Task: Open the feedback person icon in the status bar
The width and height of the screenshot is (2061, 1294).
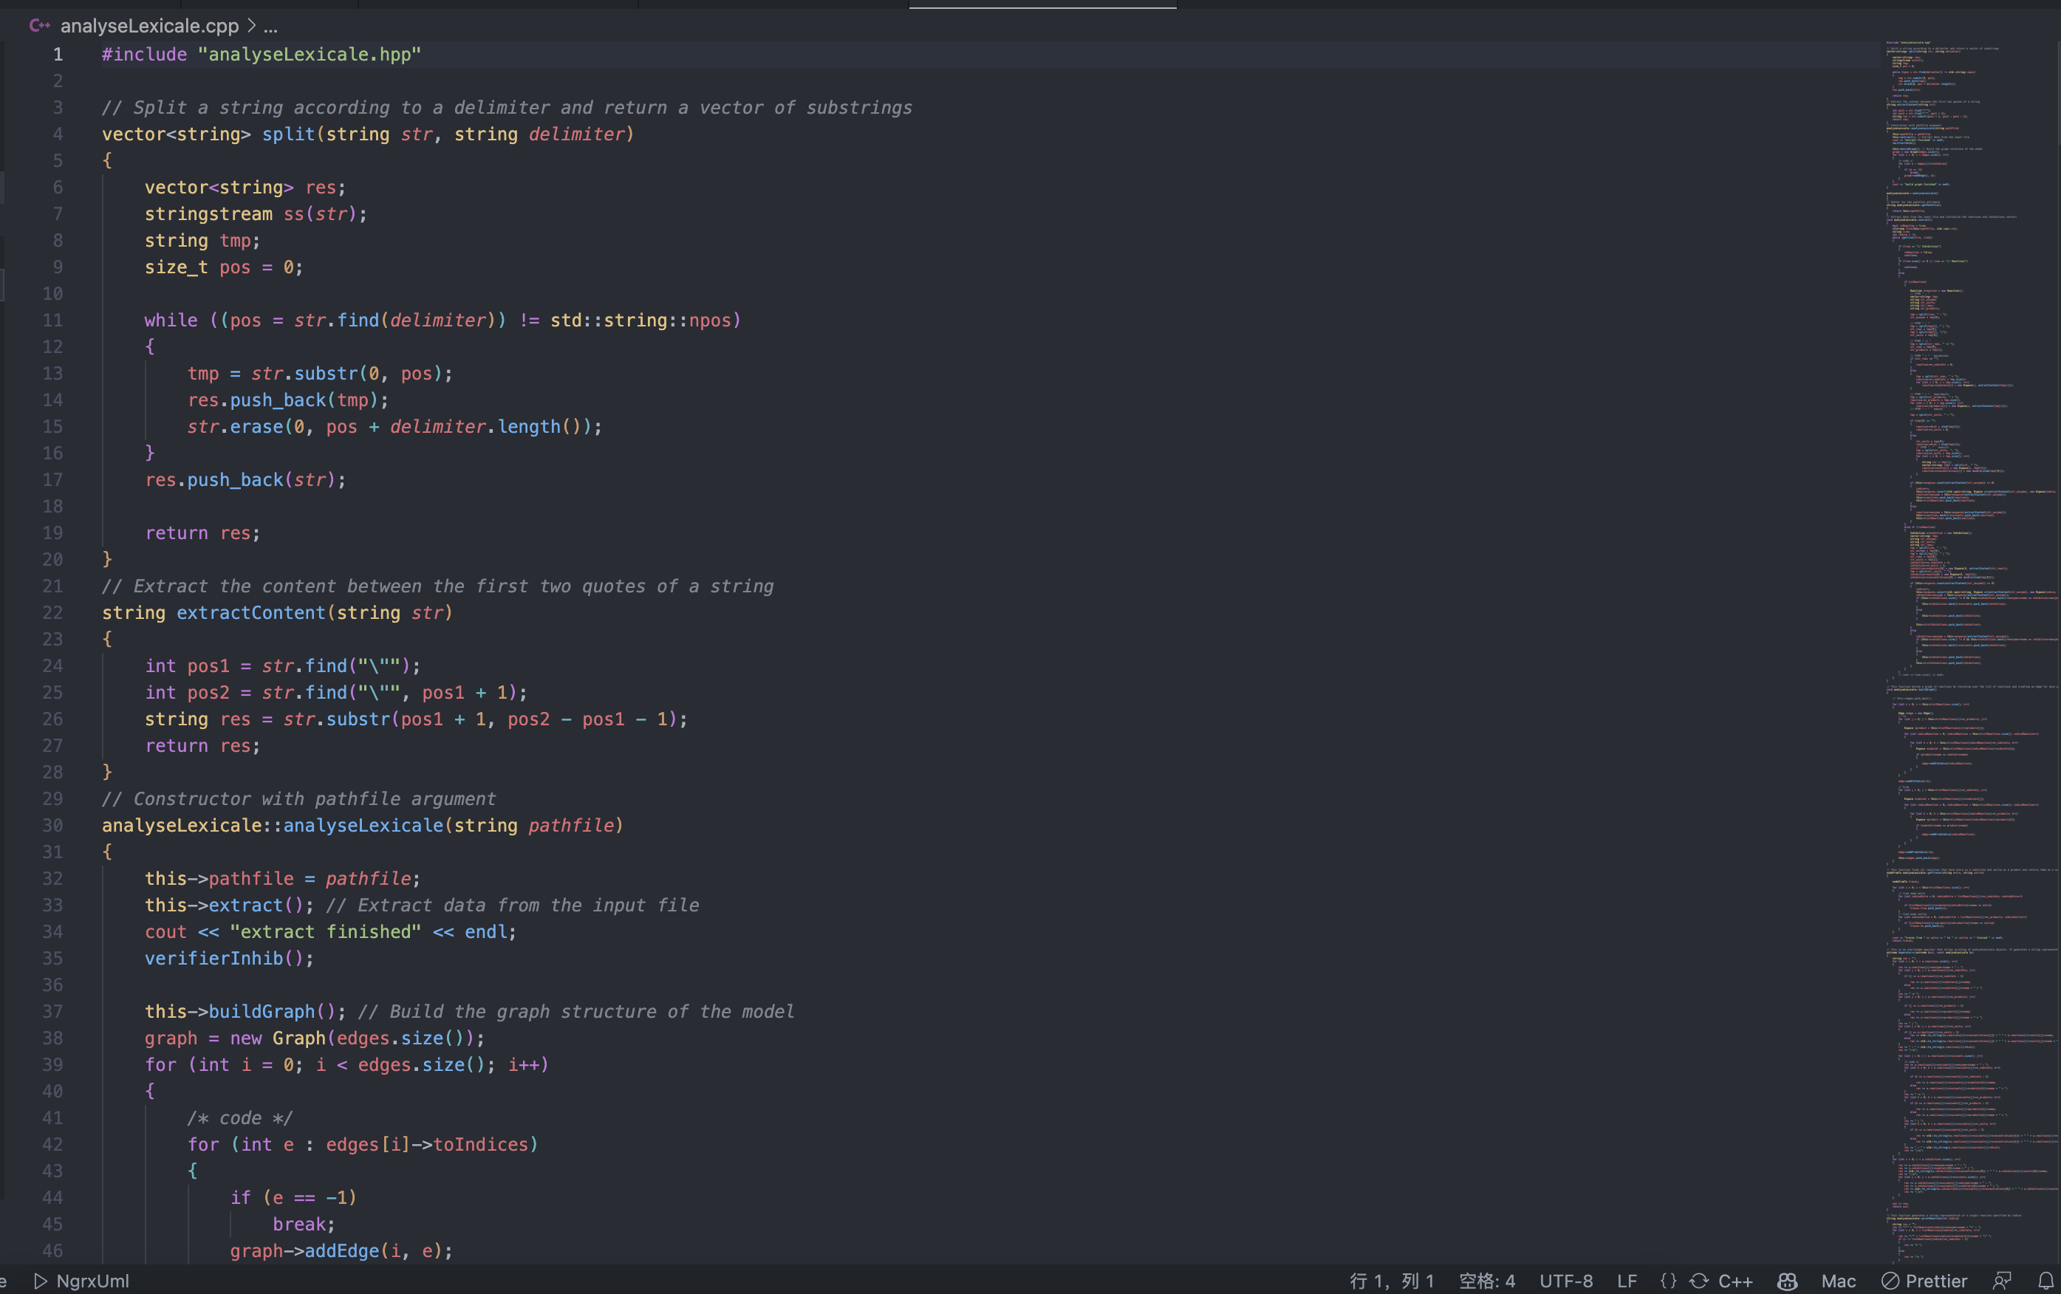Action: (x=2002, y=1280)
